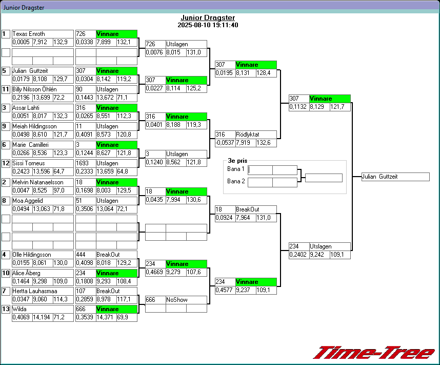
Task: Click the BreakOut cell for car 18
Action: pos(256,209)
